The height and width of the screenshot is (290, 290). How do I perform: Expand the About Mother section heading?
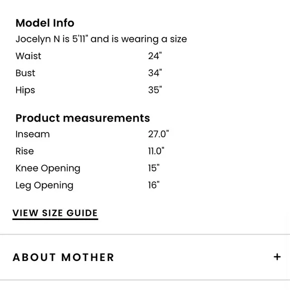[63, 257]
